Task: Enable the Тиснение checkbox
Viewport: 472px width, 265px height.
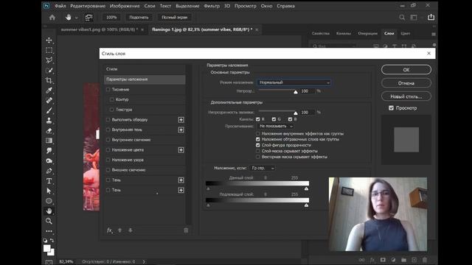Action: click(108, 89)
